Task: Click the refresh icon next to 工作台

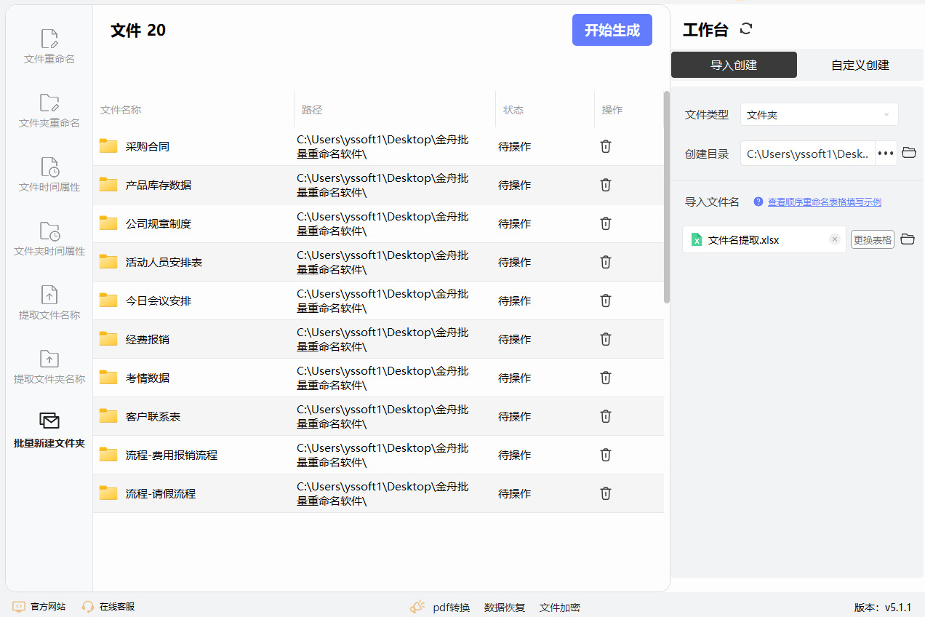Action: click(x=746, y=29)
